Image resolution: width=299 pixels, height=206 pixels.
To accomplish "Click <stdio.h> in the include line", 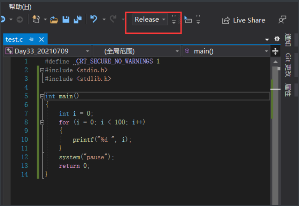I will [x=92, y=70].
